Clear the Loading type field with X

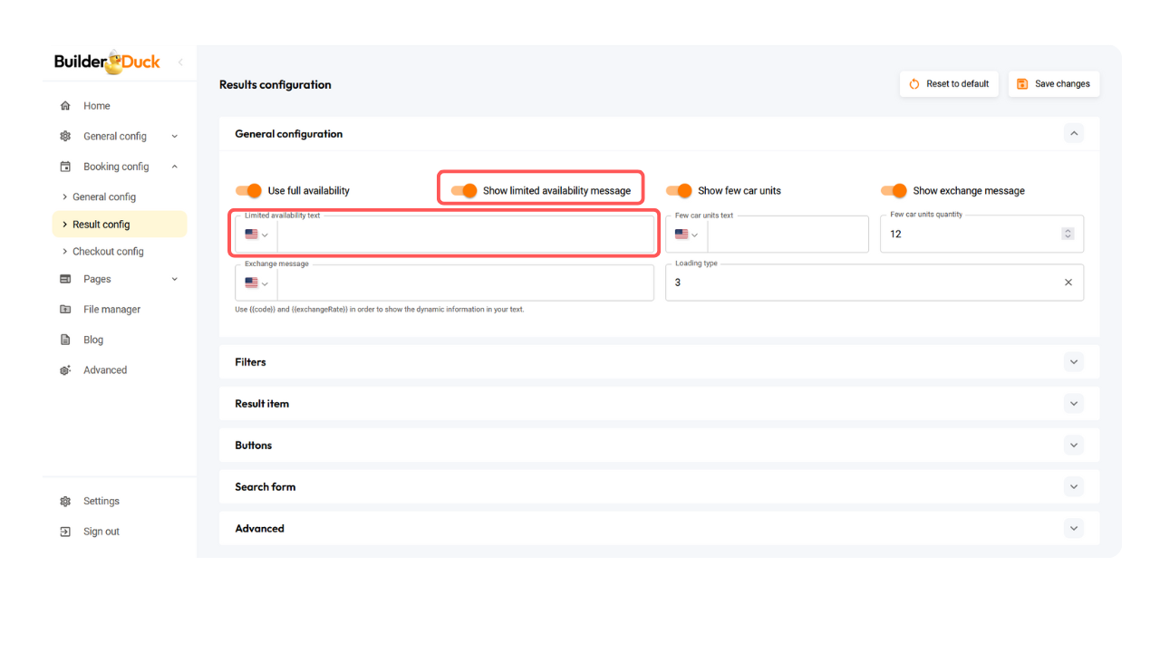(1068, 283)
